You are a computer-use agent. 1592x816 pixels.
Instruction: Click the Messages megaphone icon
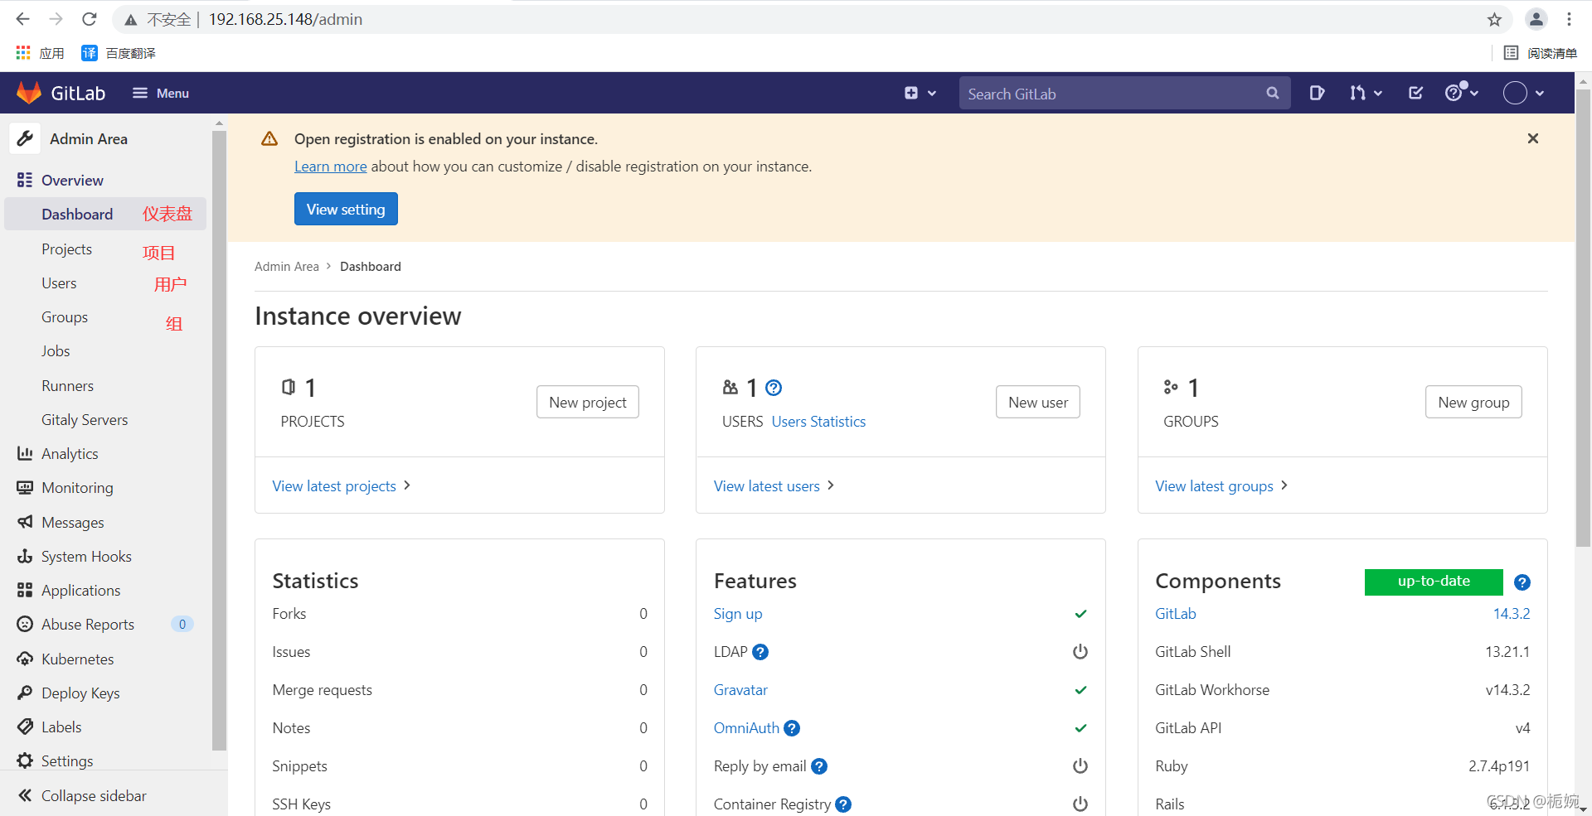click(25, 522)
